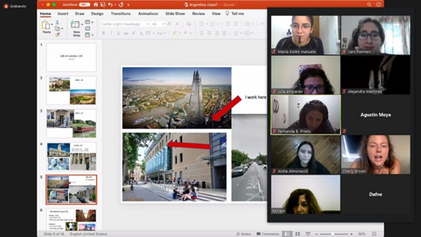Switch to Normal view button
The width and height of the screenshot is (421, 237).
tap(287, 234)
